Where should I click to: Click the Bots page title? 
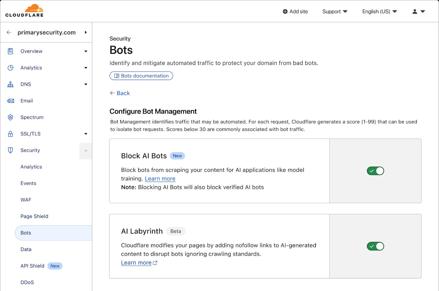[121, 50]
